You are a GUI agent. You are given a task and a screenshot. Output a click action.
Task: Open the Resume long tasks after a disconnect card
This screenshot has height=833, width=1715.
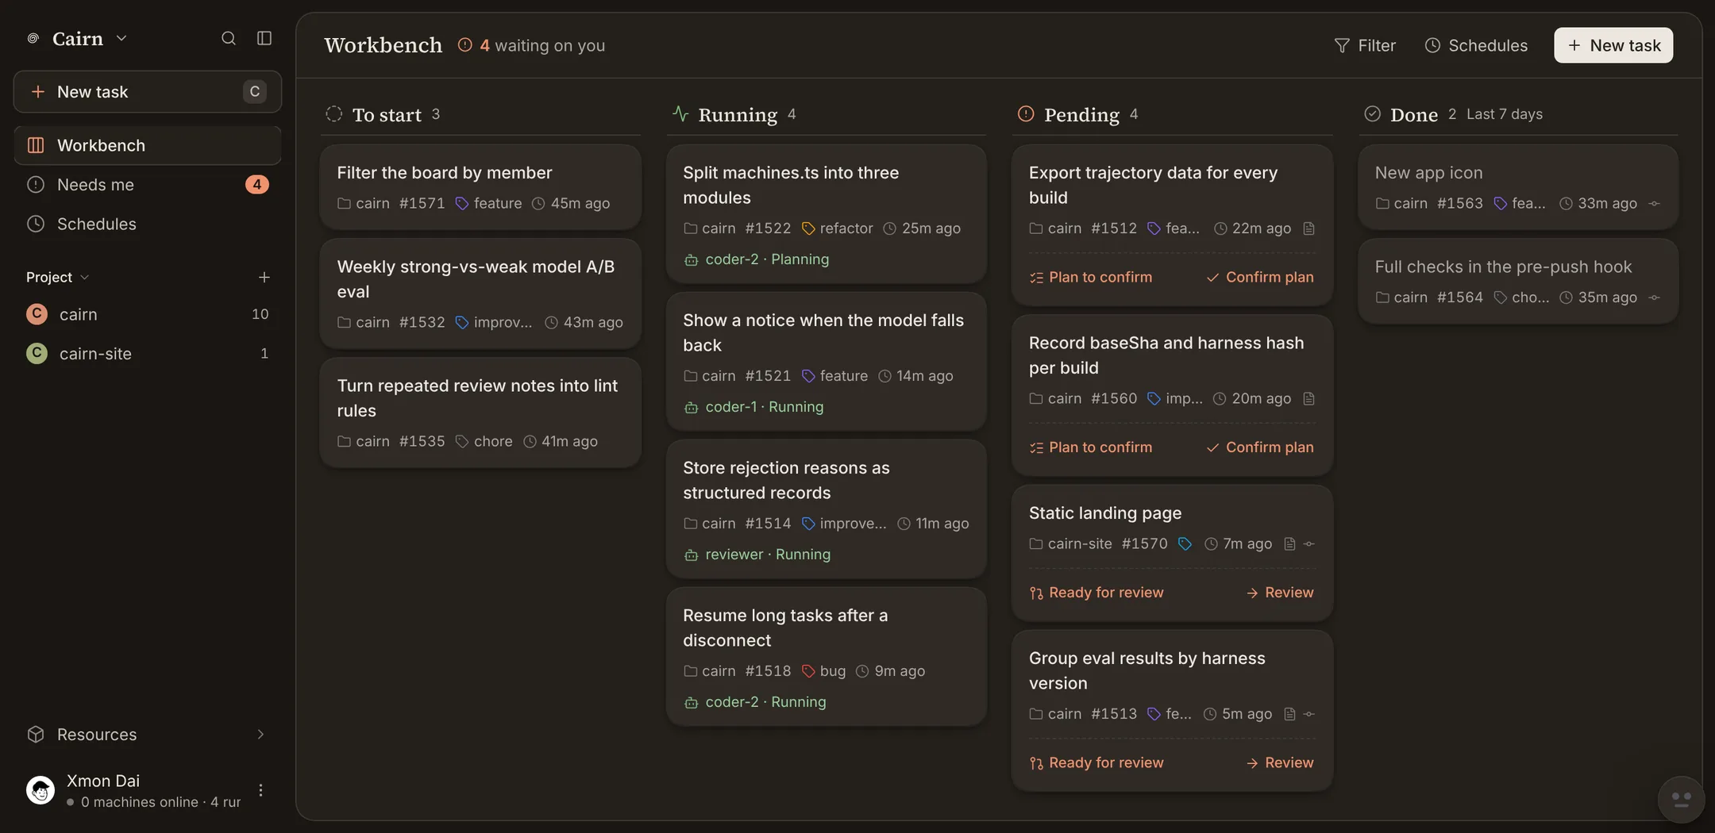pos(827,657)
